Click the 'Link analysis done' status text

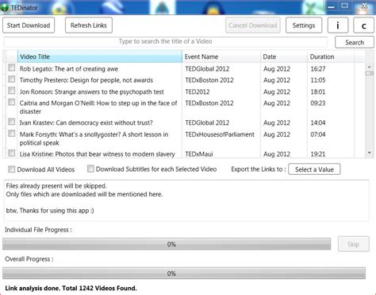[71, 288]
